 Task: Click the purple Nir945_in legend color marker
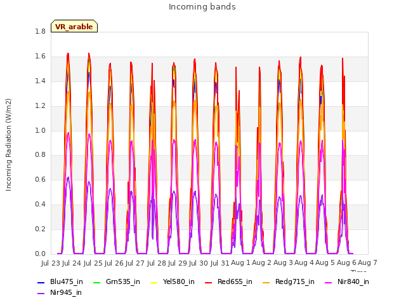(x=41, y=294)
